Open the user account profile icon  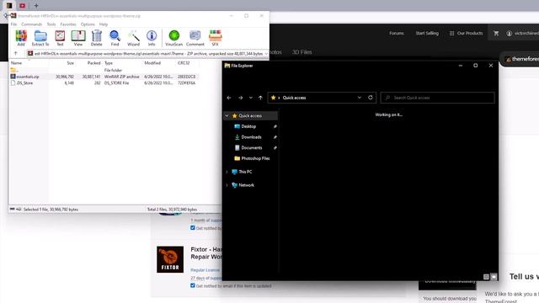point(509,34)
